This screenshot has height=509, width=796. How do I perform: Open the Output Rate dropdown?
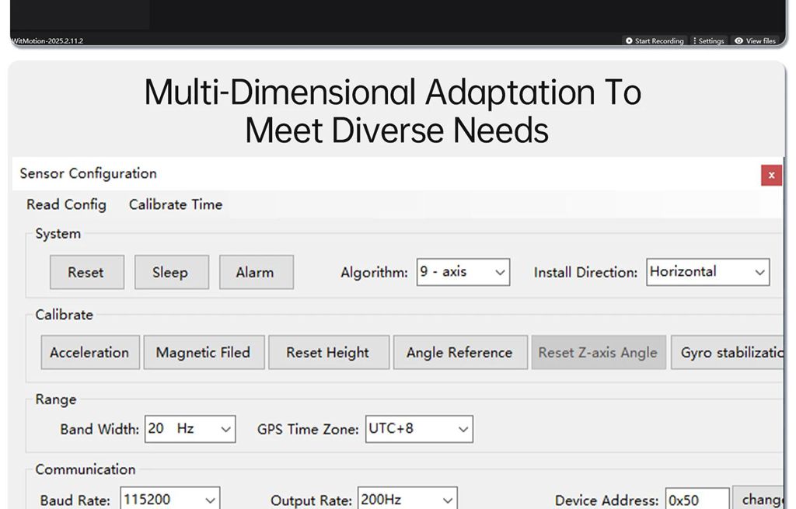click(407, 500)
